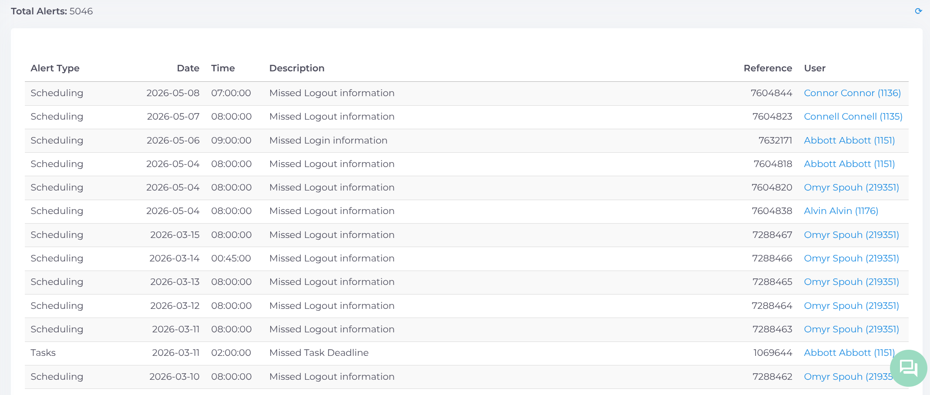Sort by the Date column header
The image size is (930, 395).
(x=188, y=68)
